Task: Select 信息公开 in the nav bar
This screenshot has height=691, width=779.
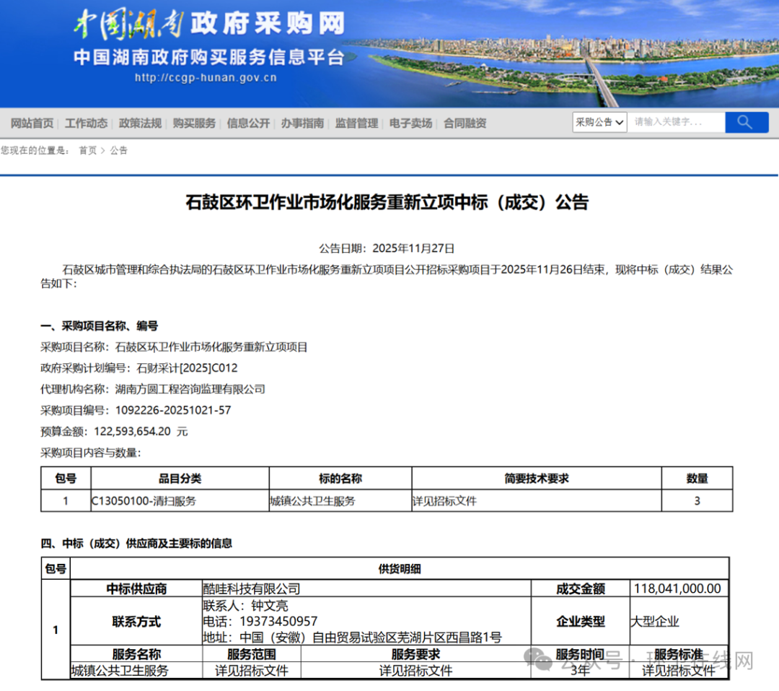Action: (x=248, y=123)
